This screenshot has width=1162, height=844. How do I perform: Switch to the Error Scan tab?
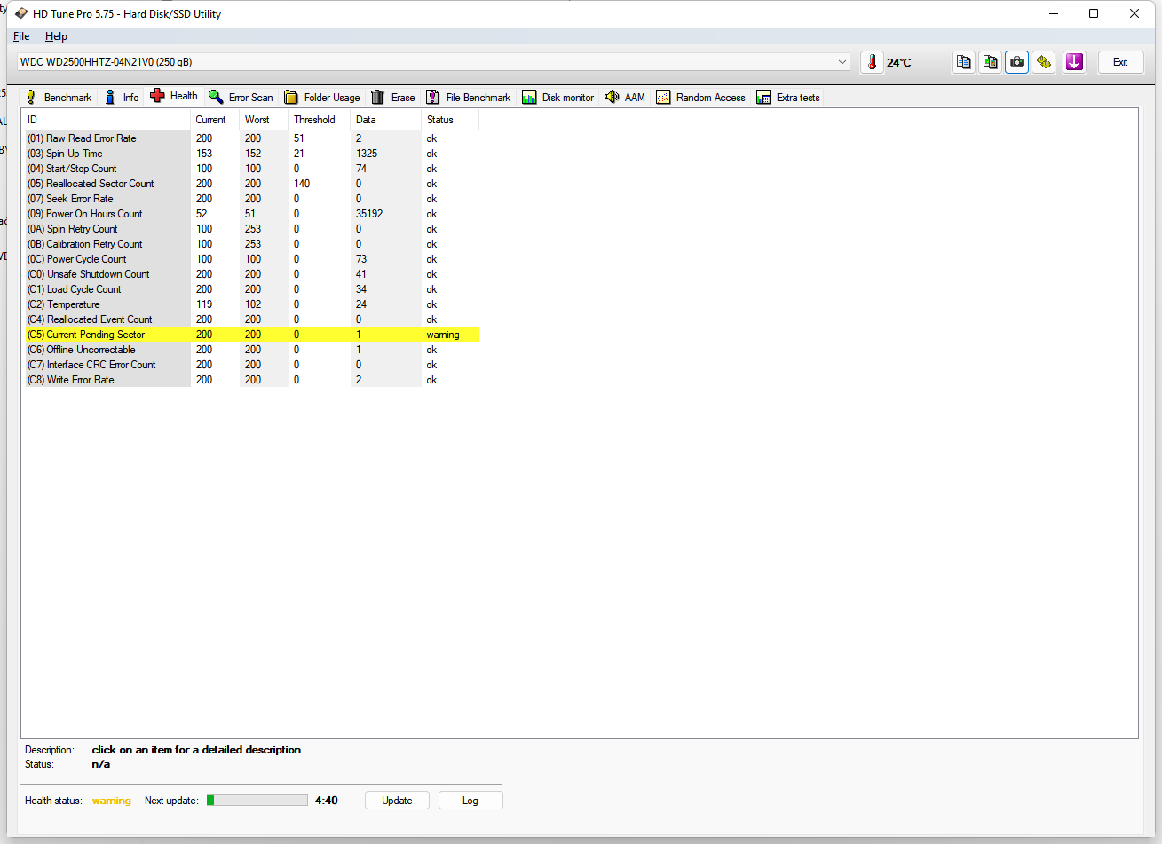point(241,98)
